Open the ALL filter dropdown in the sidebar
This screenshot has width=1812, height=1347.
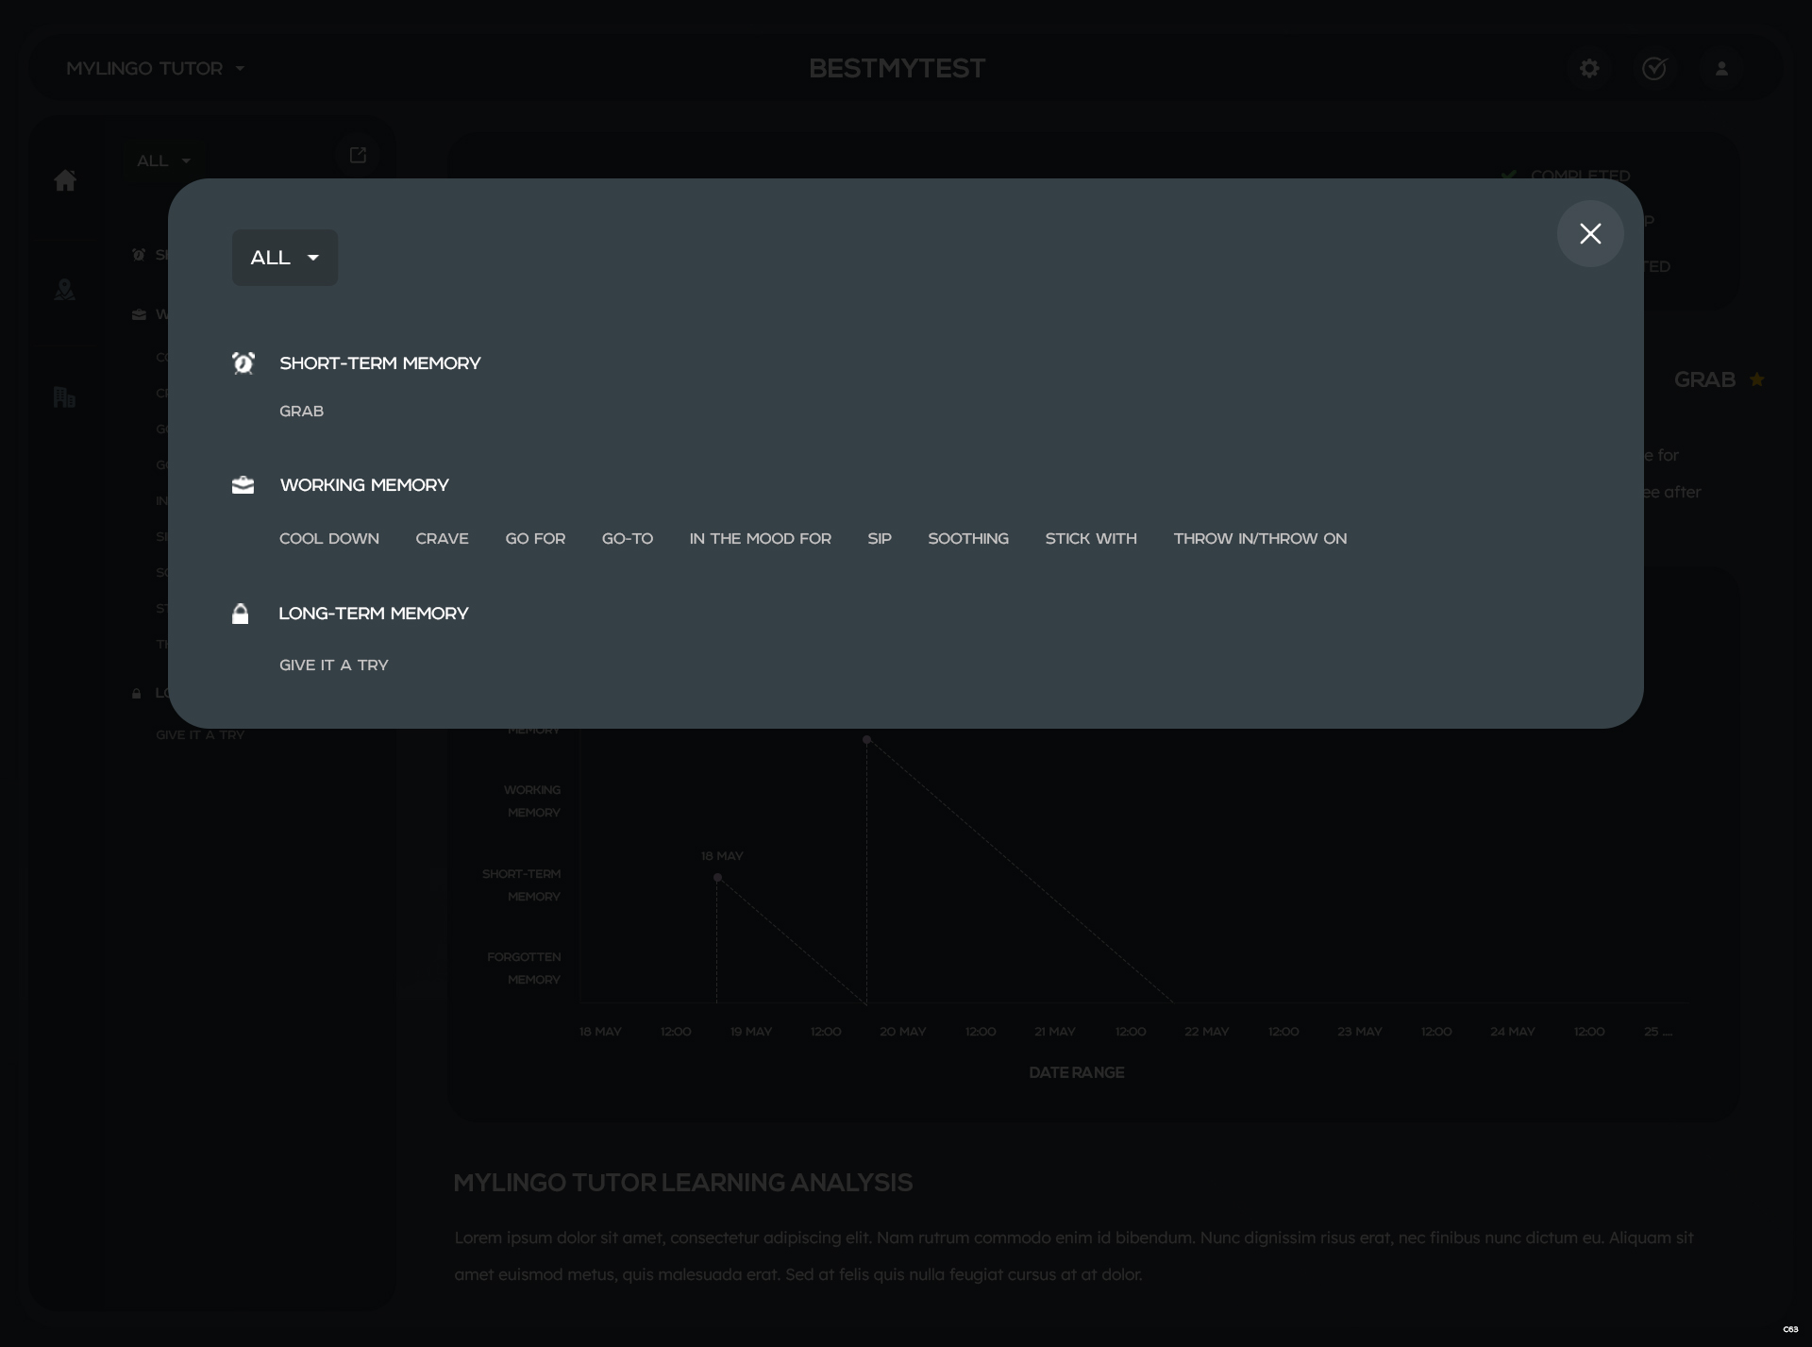pyautogui.click(x=162, y=160)
